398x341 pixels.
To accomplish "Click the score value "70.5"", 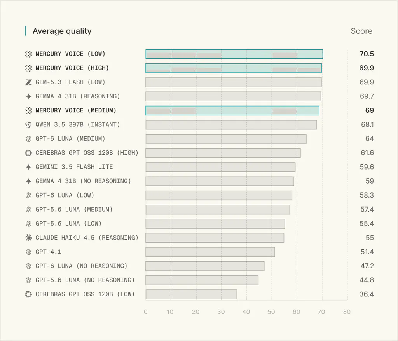I will tap(367, 54).
